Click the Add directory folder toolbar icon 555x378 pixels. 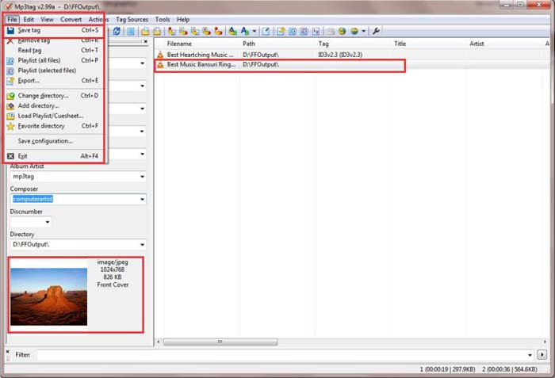pos(157,31)
